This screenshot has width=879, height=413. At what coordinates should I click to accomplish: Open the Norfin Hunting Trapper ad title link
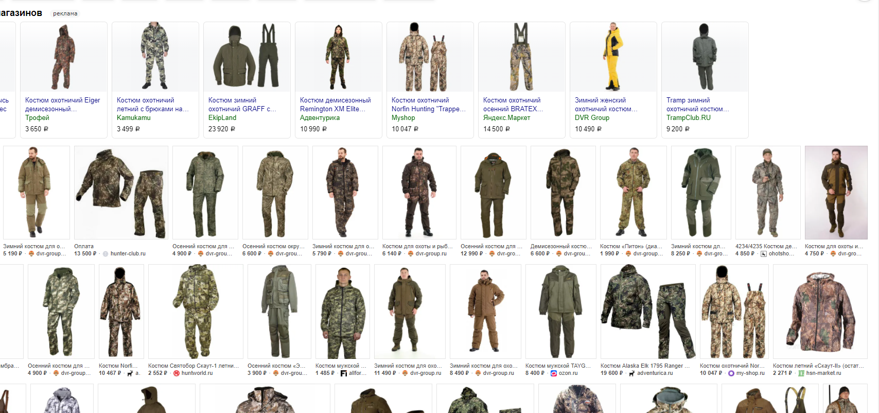coord(429,105)
